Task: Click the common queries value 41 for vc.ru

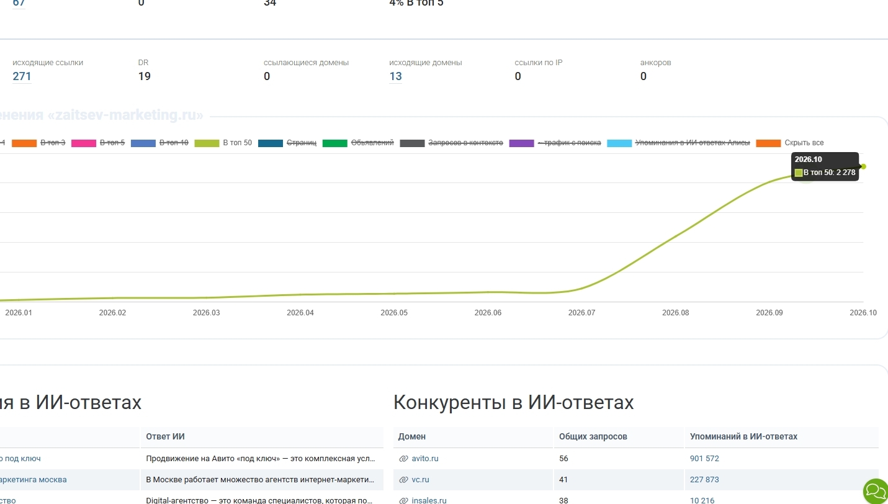Action: (563, 480)
